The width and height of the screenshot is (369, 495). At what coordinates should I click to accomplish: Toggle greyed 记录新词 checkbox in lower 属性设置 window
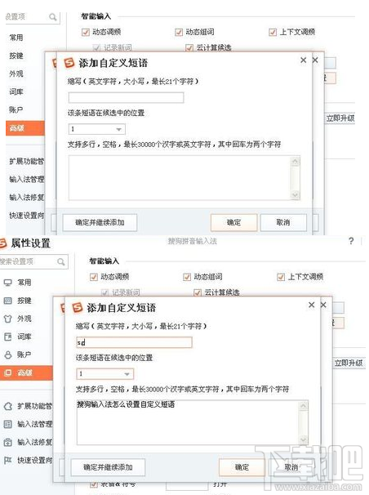coord(104,292)
